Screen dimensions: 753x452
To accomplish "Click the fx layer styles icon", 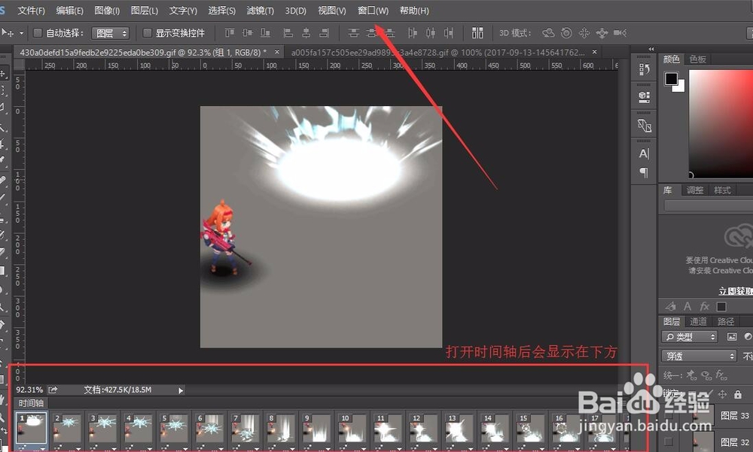I will click(x=705, y=306).
